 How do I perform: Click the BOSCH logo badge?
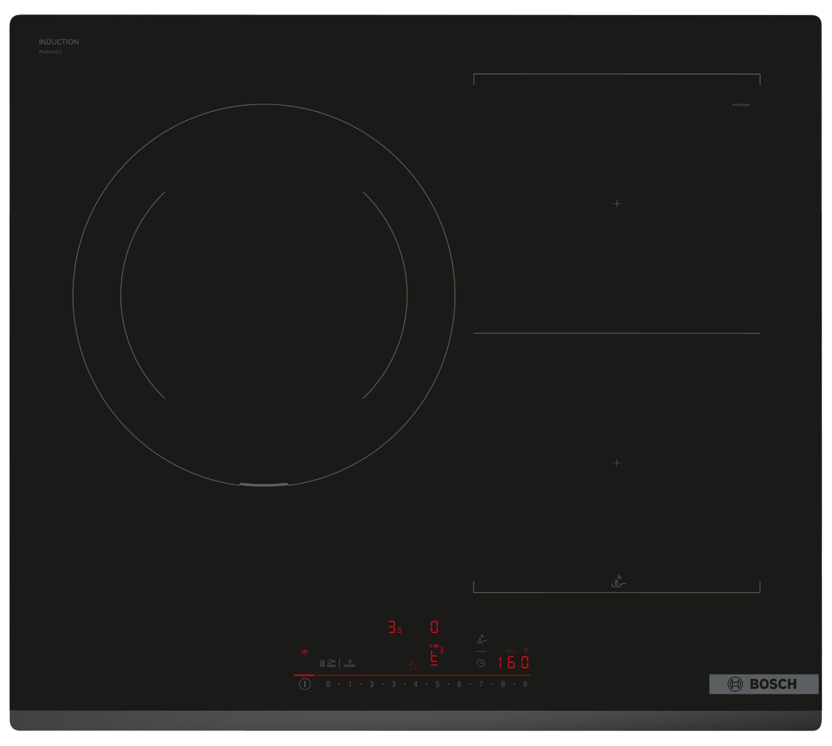pos(764,684)
